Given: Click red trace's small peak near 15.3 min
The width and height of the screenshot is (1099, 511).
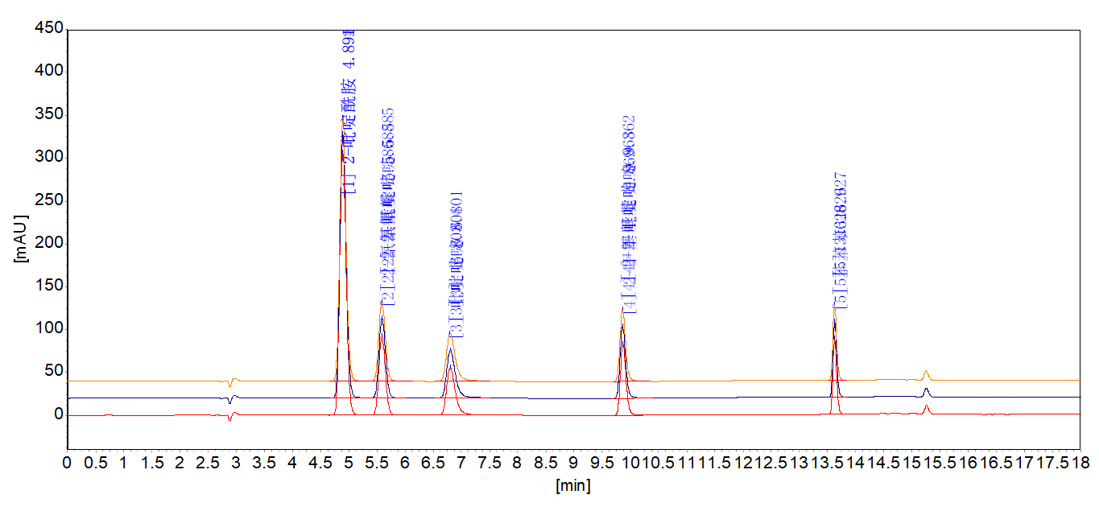Looking at the screenshot, I should click(928, 408).
